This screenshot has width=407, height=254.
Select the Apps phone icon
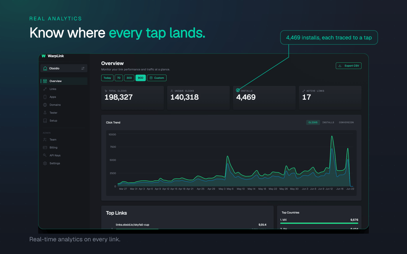click(x=45, y=97)
